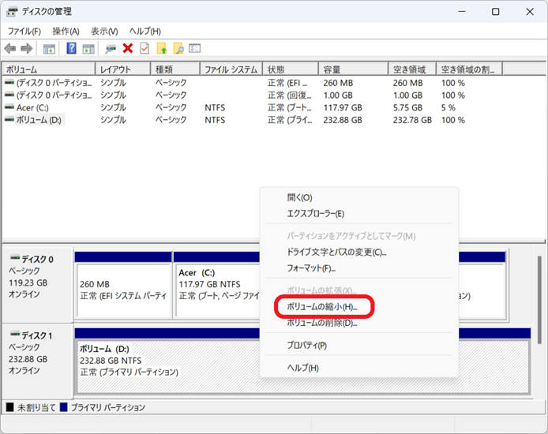This screenshot has width=548, height=434.
Task: Click the Back arrow toolbar icon
Action: [10, 49]
